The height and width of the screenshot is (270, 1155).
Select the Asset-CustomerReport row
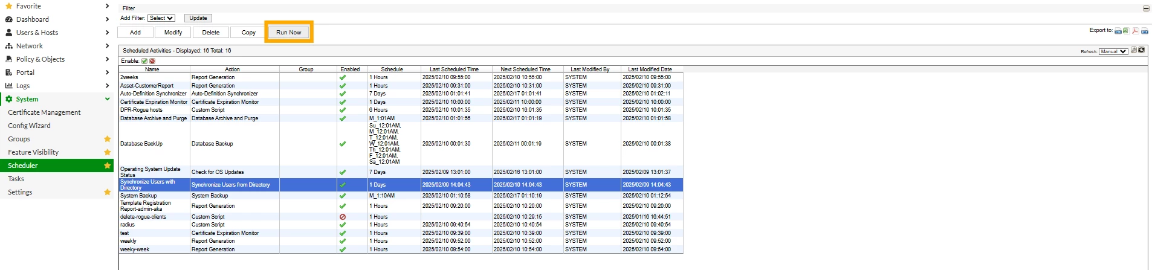(x=401, y=86)
